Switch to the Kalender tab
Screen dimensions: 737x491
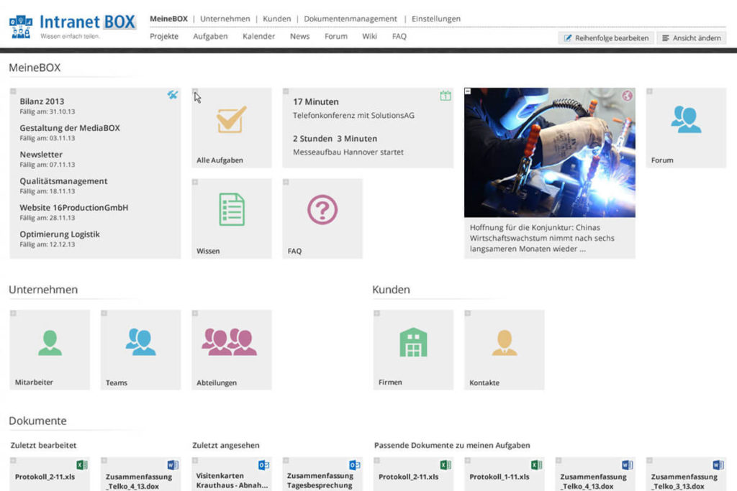tap(258, 36)
